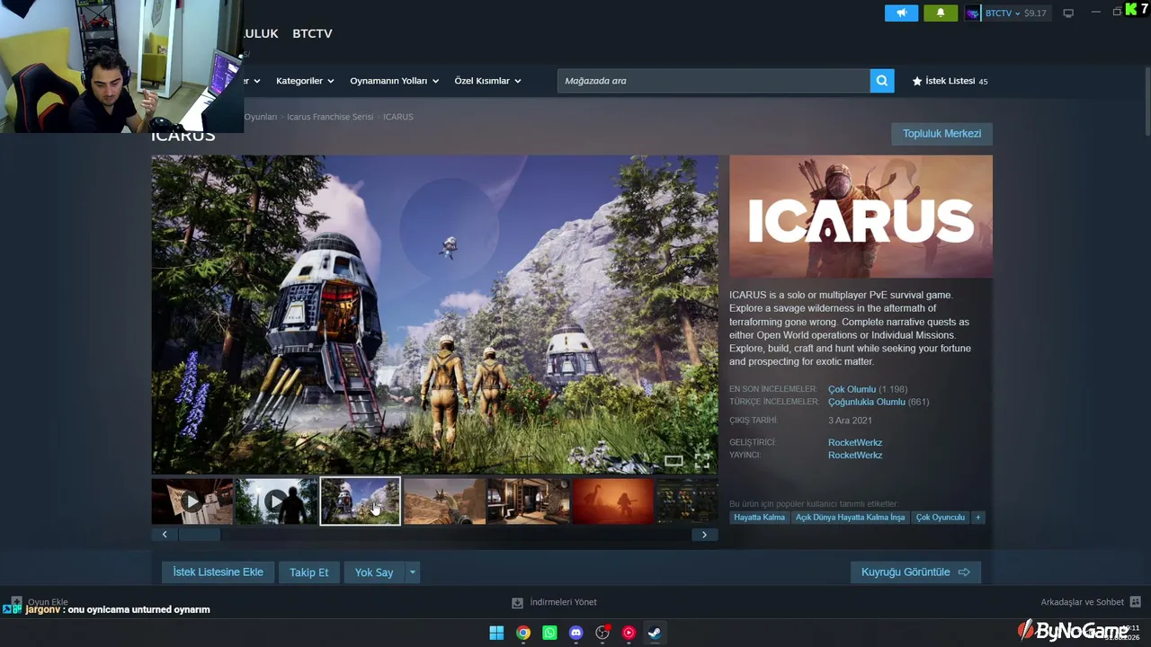
Task: Click the Mağazada ara search field
Action: point(714,81)
